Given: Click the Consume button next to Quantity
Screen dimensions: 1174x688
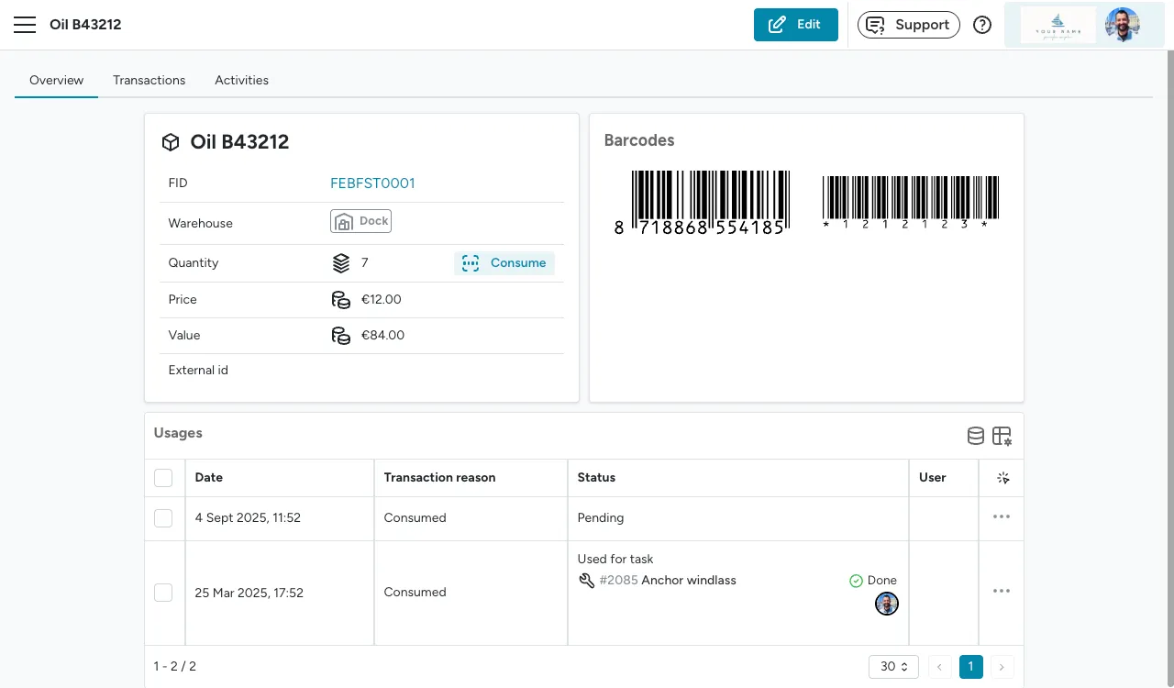Looking at the screenshot, I should 504,263.
